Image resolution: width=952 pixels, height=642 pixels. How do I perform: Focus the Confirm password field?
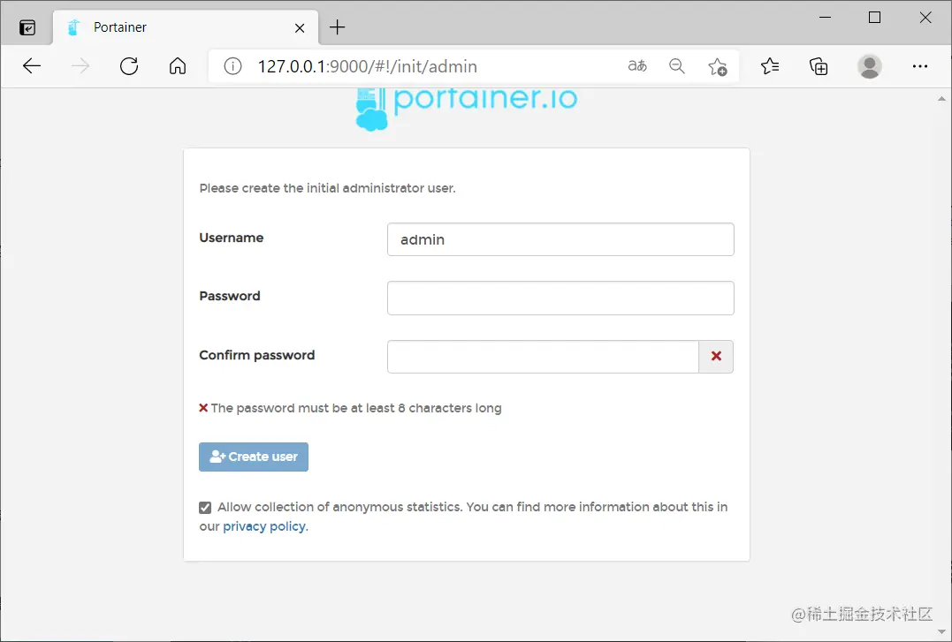click(x=543, y=357)
